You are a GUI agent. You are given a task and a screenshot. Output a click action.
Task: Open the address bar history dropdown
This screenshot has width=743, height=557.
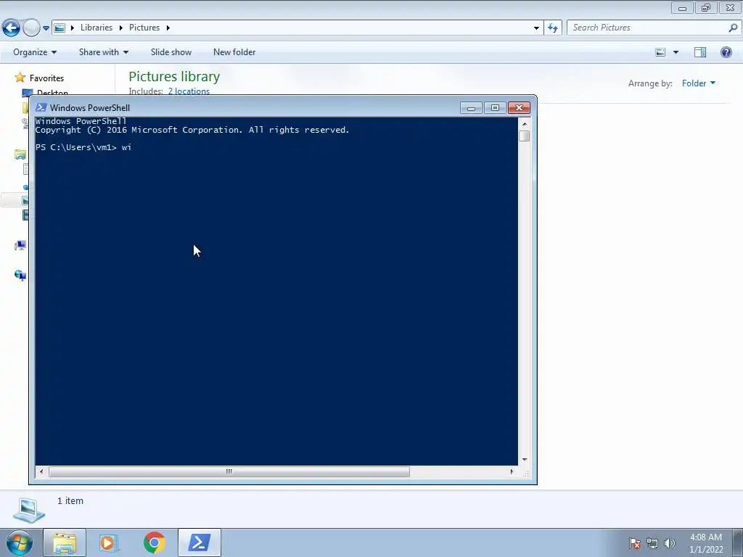tap(536, 28)
